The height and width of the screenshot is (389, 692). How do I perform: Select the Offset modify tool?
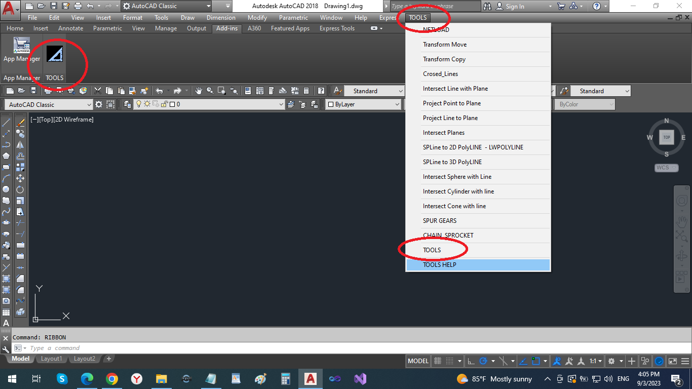click(x=20, y=155)
